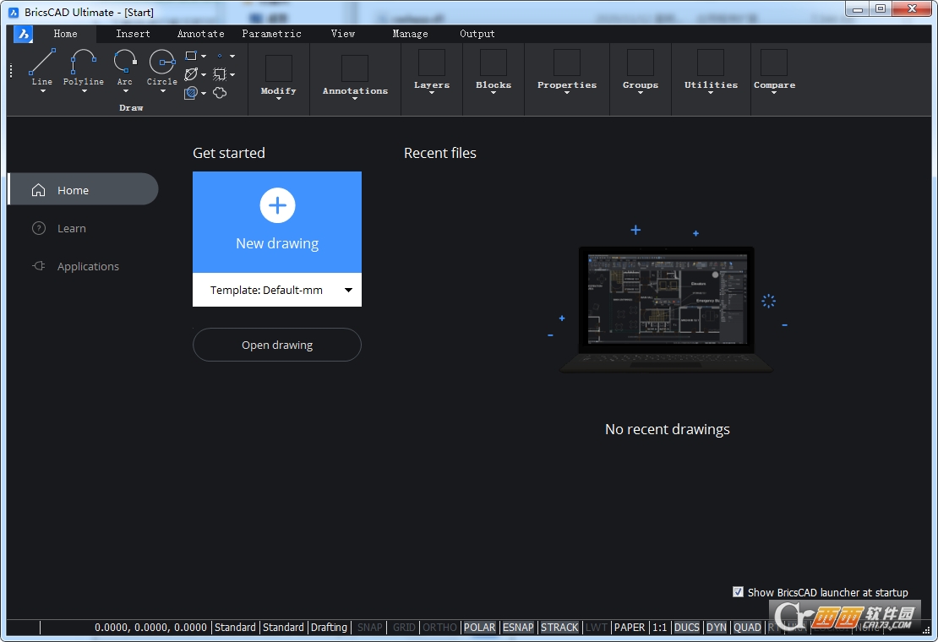Expand the Circle tool dropdown arrow
Screen dimensions: 938x642
[x=163, y=91]
